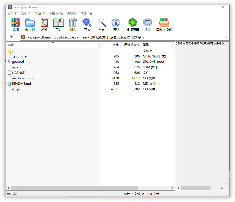Open the 帮助(H) menu

(x=86, y=14)
